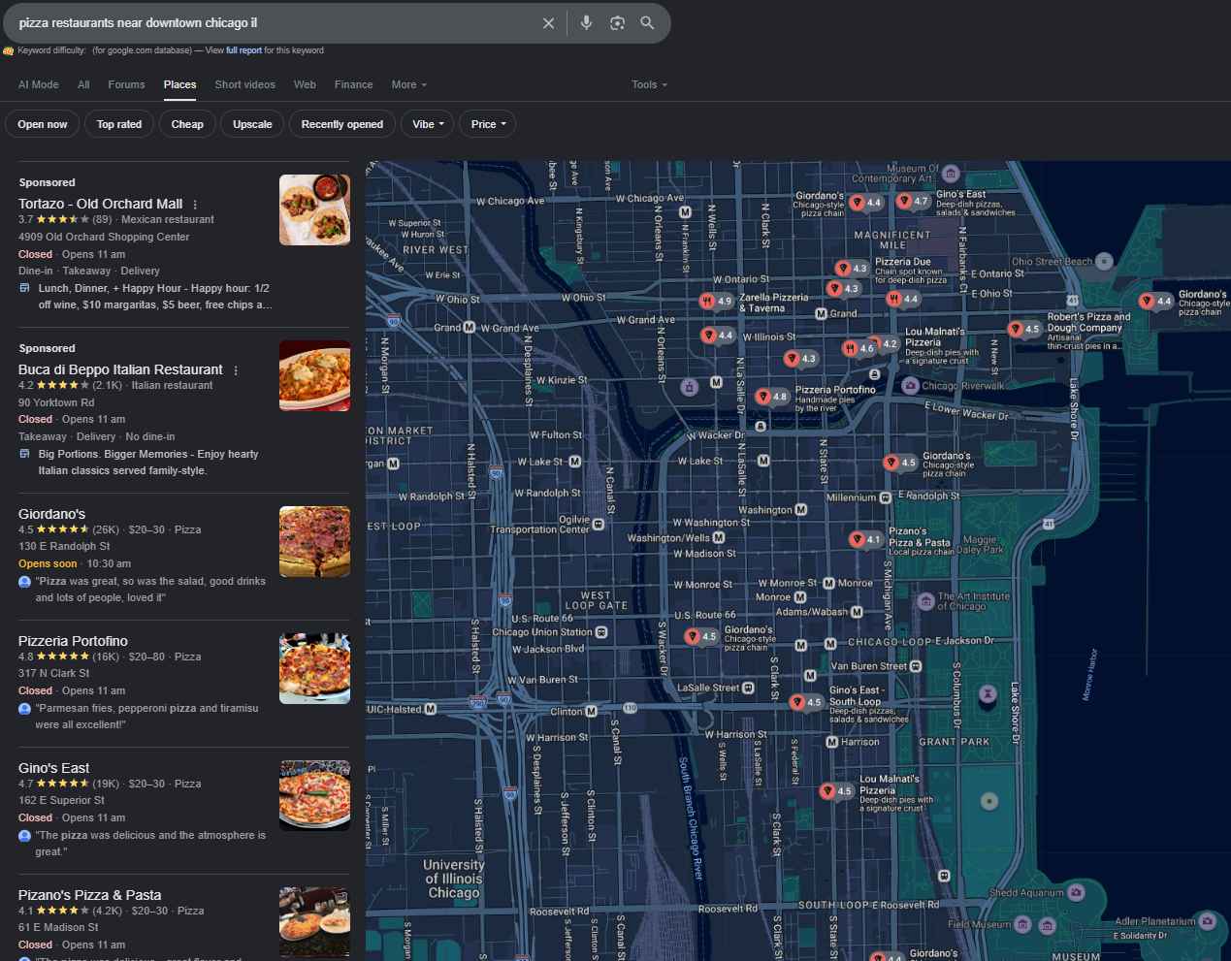Switch to the AI Mode tab
This screenshot has width=1231, height=961.
39,85
